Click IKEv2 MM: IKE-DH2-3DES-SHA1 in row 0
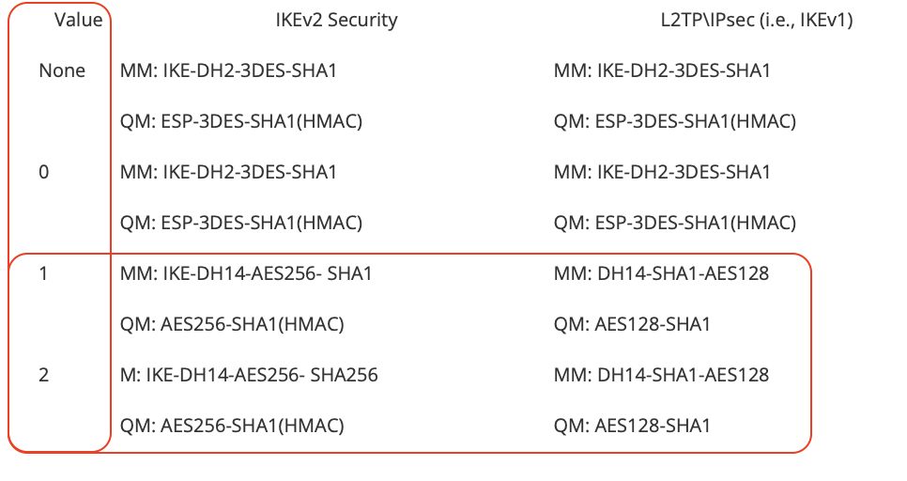The width and height of the screenshot is (907, 481). (228, 172)
